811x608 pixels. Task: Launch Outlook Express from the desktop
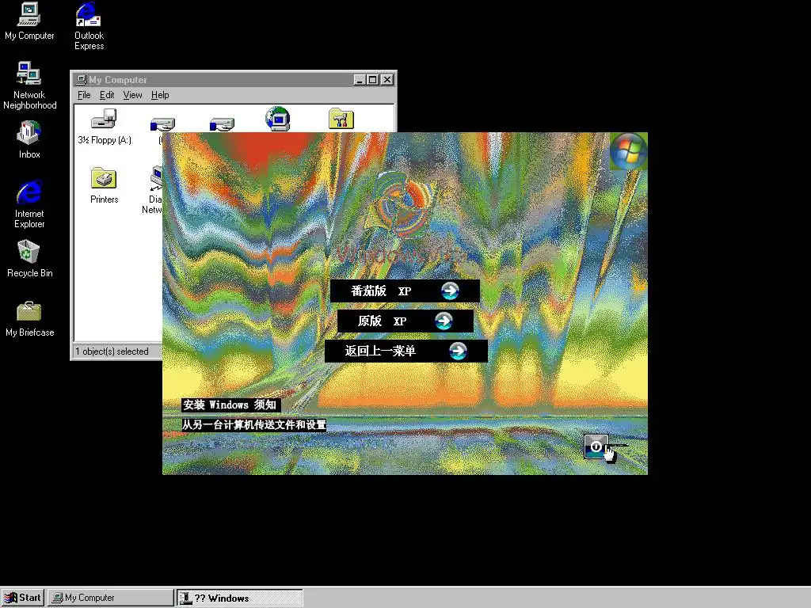(x=89, y=26)
